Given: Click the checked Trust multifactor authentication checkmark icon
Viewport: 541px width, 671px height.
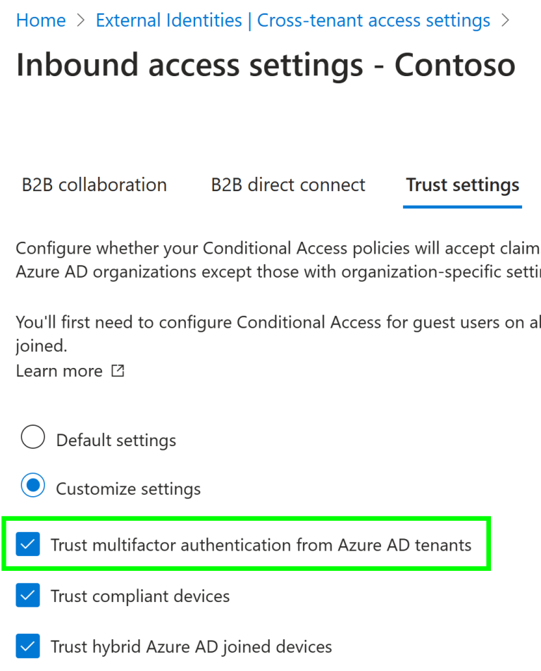Looking at the screenshot, I should click(27, 544).
